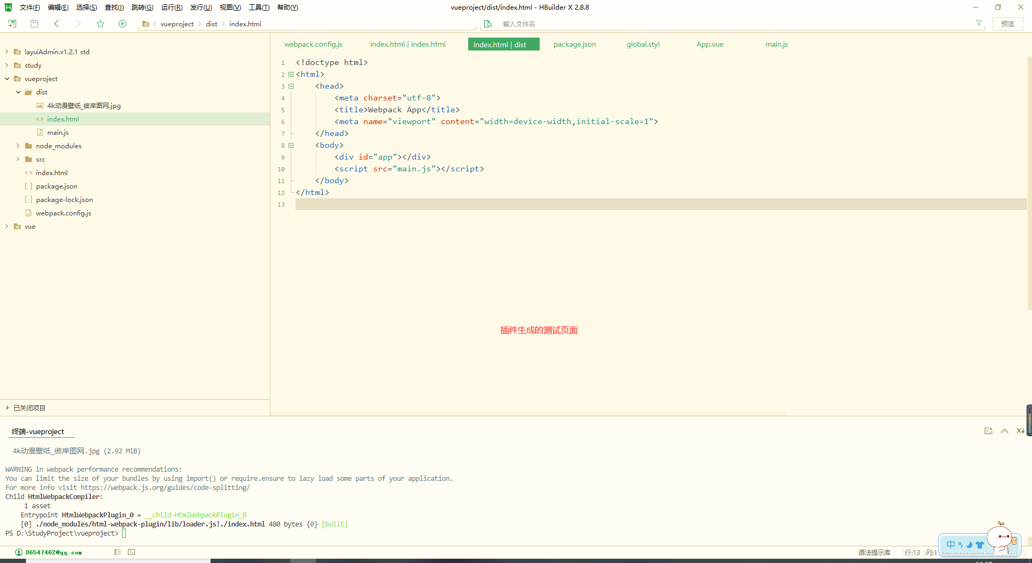
Task: Click the bookmark star icon
Action: pyautogui.click(x=101, y=24)
